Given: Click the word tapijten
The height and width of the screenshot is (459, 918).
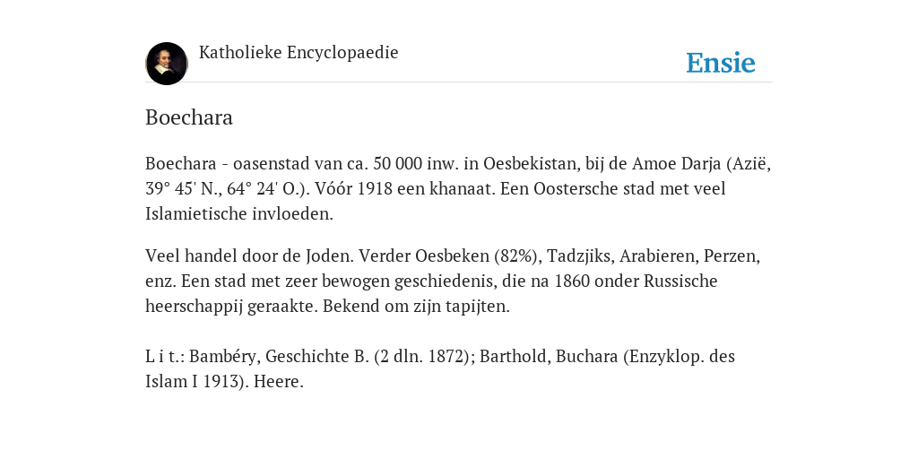Looking at the screenshot, I should click(x=483, y=307).
